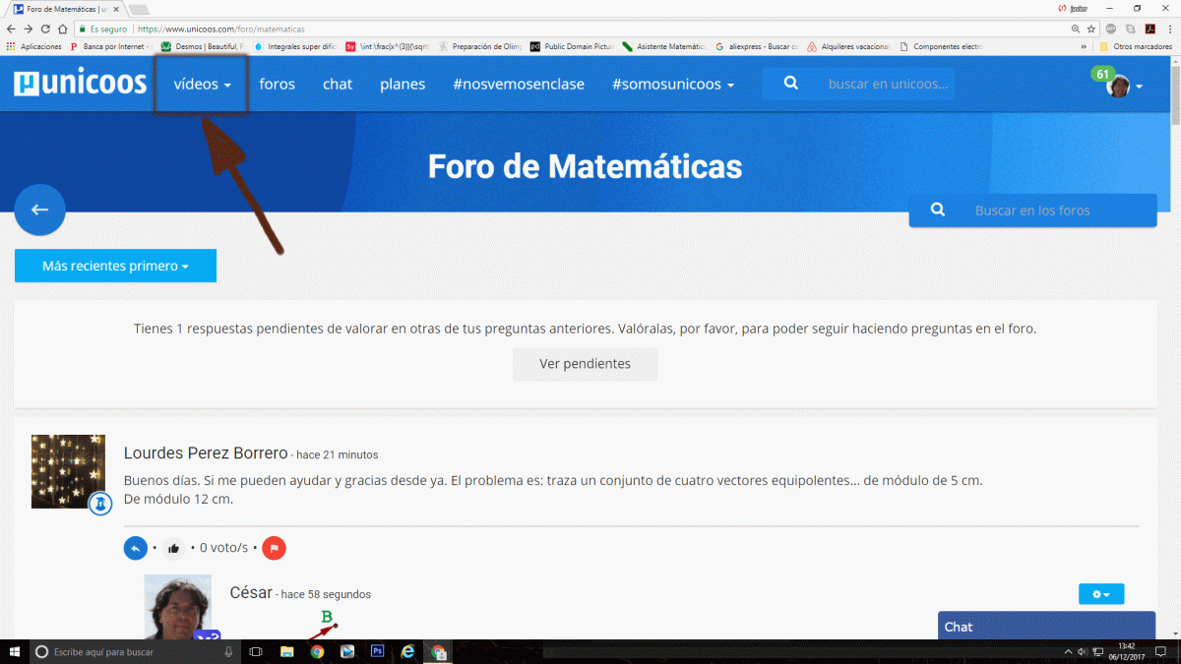Bookmark page with the star icon

(1090, 30)
